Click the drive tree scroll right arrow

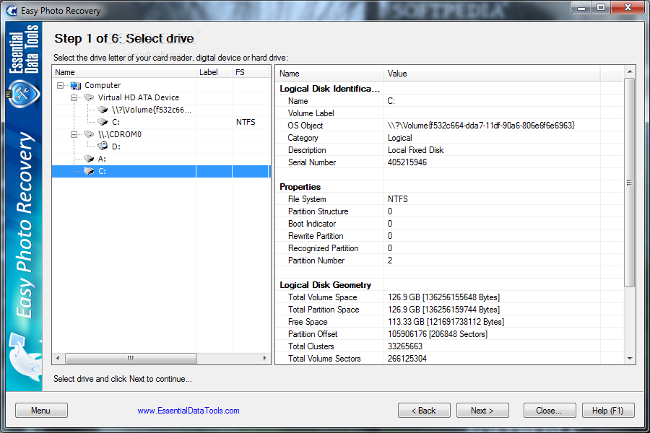[x=264, y=358]
